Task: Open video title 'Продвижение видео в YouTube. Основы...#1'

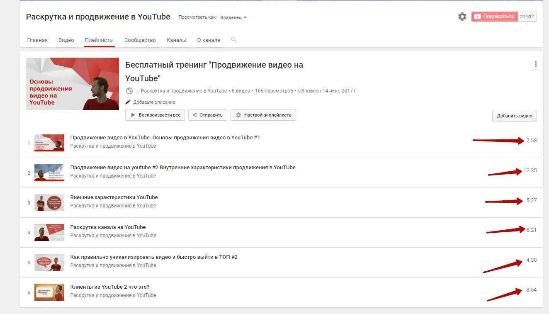Action: (165, 138)
